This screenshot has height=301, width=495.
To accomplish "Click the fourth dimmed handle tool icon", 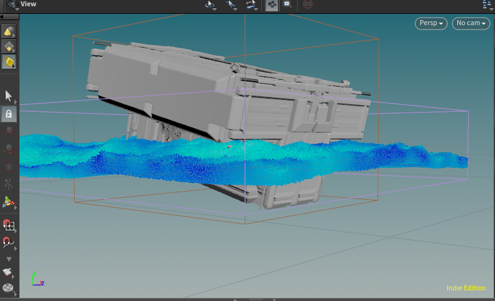I will [9, 184].
